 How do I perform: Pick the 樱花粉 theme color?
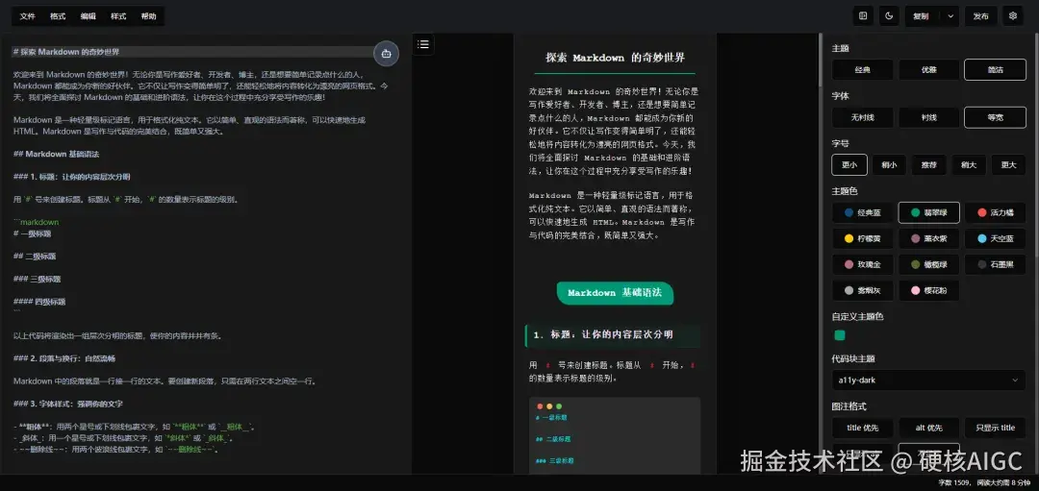click(928, 290)
